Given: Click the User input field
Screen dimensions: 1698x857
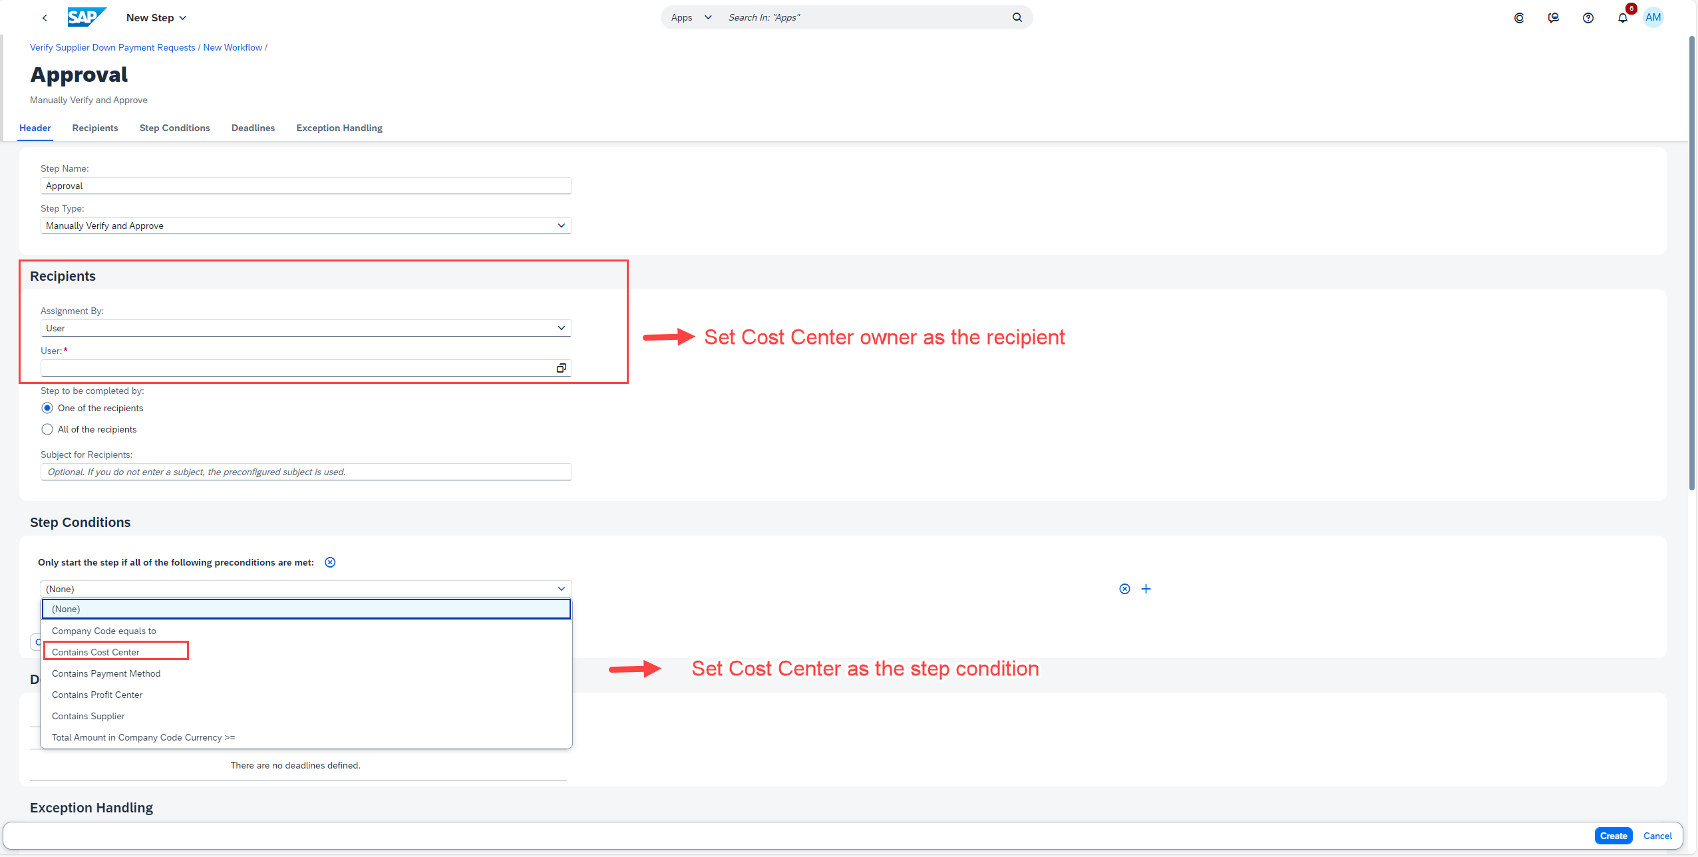Looking at the screenshot, I should [x=297, y=368].
